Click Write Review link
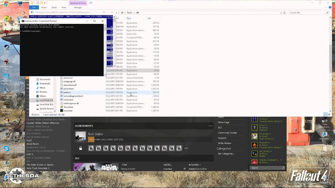The height and width of the screenshot is (188, 335). [x=225, y=143]
